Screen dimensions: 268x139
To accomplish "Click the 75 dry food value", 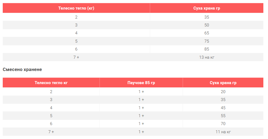I will pos(206,41).
